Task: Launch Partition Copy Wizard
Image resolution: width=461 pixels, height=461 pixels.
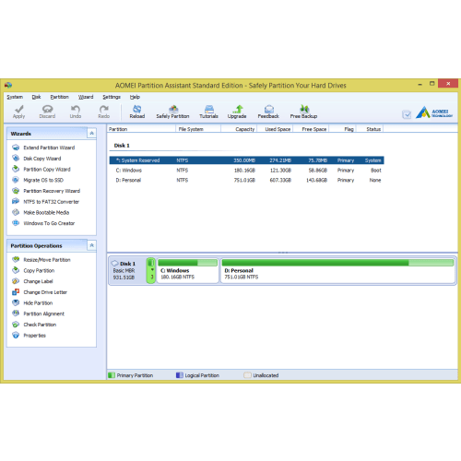Action: (47, 170)
